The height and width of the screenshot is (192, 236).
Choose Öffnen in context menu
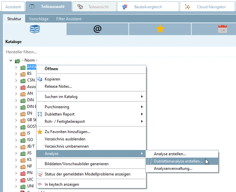(x=91, y=69)
